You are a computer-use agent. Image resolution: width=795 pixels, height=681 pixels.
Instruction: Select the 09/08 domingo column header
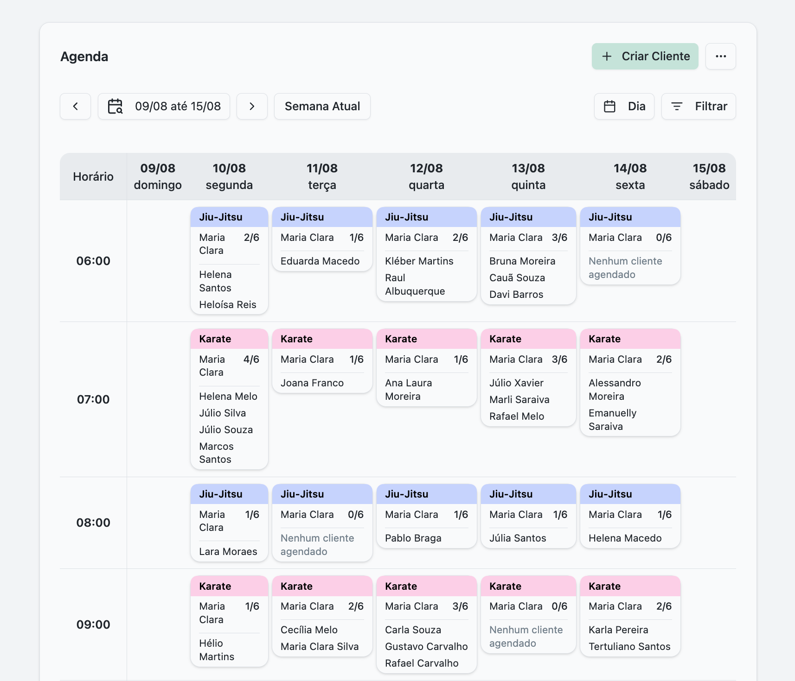158,177
